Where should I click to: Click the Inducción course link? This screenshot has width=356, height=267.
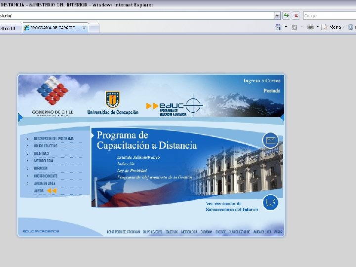pyautogui.click(x=126, y=164)
